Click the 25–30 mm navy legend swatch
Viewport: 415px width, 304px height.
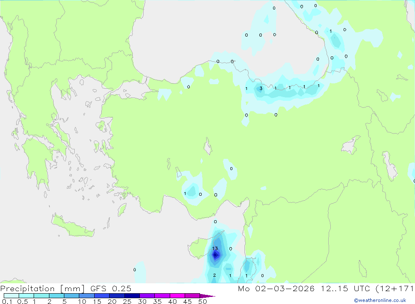pos(132,296)
